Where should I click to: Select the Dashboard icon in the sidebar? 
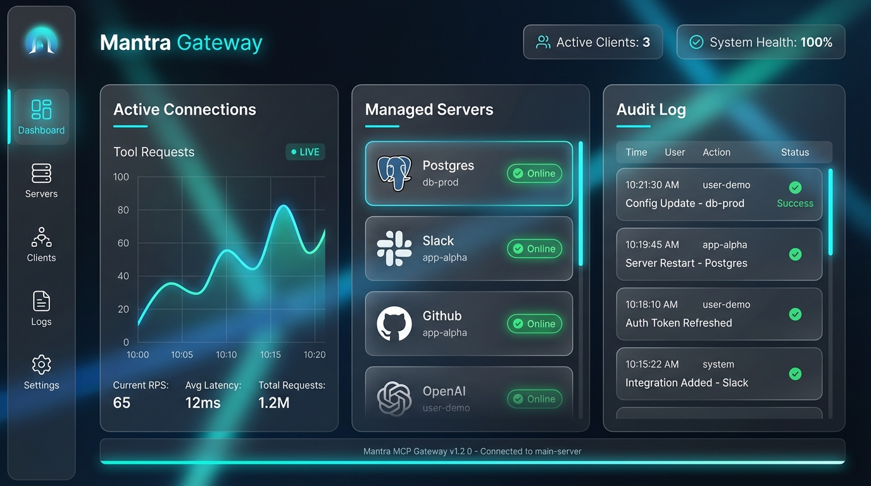pyautogui.click(x=41, y=109)
